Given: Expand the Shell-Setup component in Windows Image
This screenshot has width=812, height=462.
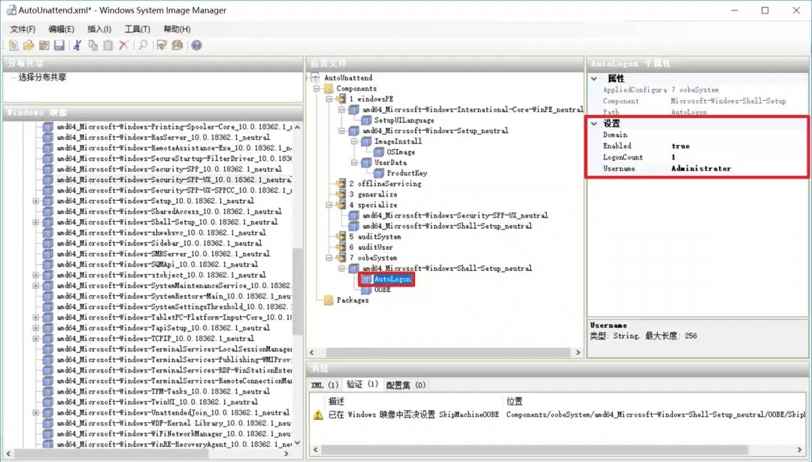Looking at the screenshot, I should [x=35, y=222].
